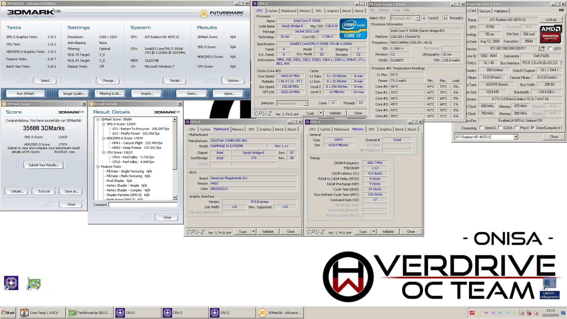Open the Windows Start button
The height and width of the screenshot is (319, 567).
(x=8, y=313)
